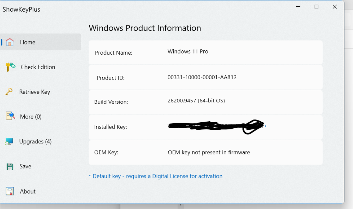Choose Save from the sidebar
The width and height of the screenshot is (353, 209).
(25, 166)
